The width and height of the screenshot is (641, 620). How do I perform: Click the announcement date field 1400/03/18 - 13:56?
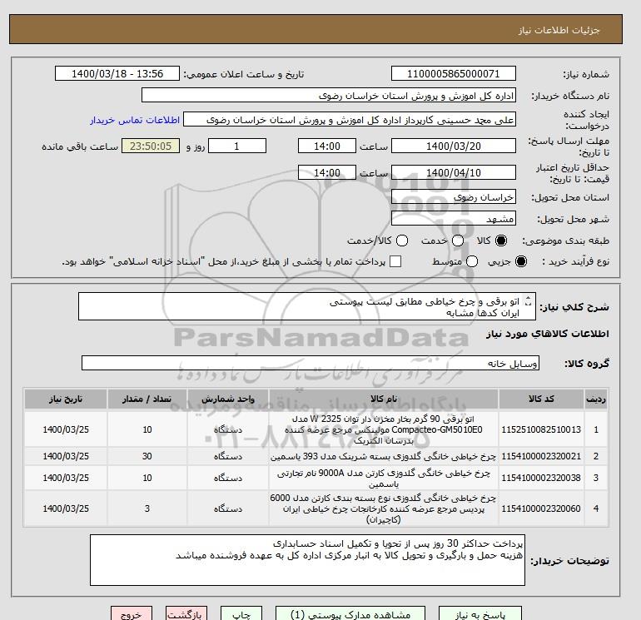[x=117, y=74]
